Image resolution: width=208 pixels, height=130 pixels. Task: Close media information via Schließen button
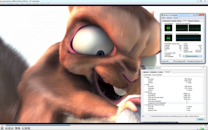coord(200,119)
